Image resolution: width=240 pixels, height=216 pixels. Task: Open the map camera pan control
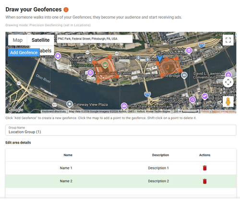tap(228, 82)
